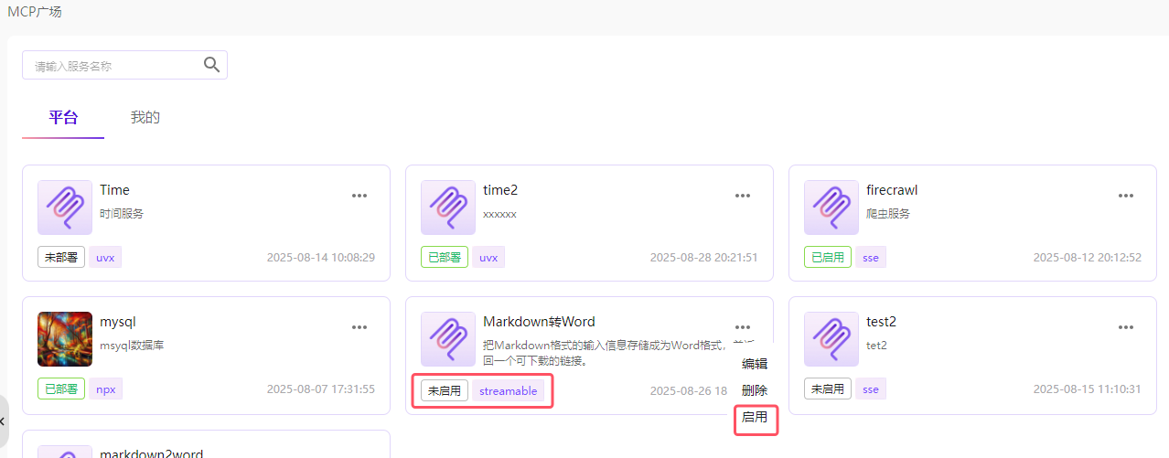Open the three-dot menu on mysql card

click(x=359, y=327)
